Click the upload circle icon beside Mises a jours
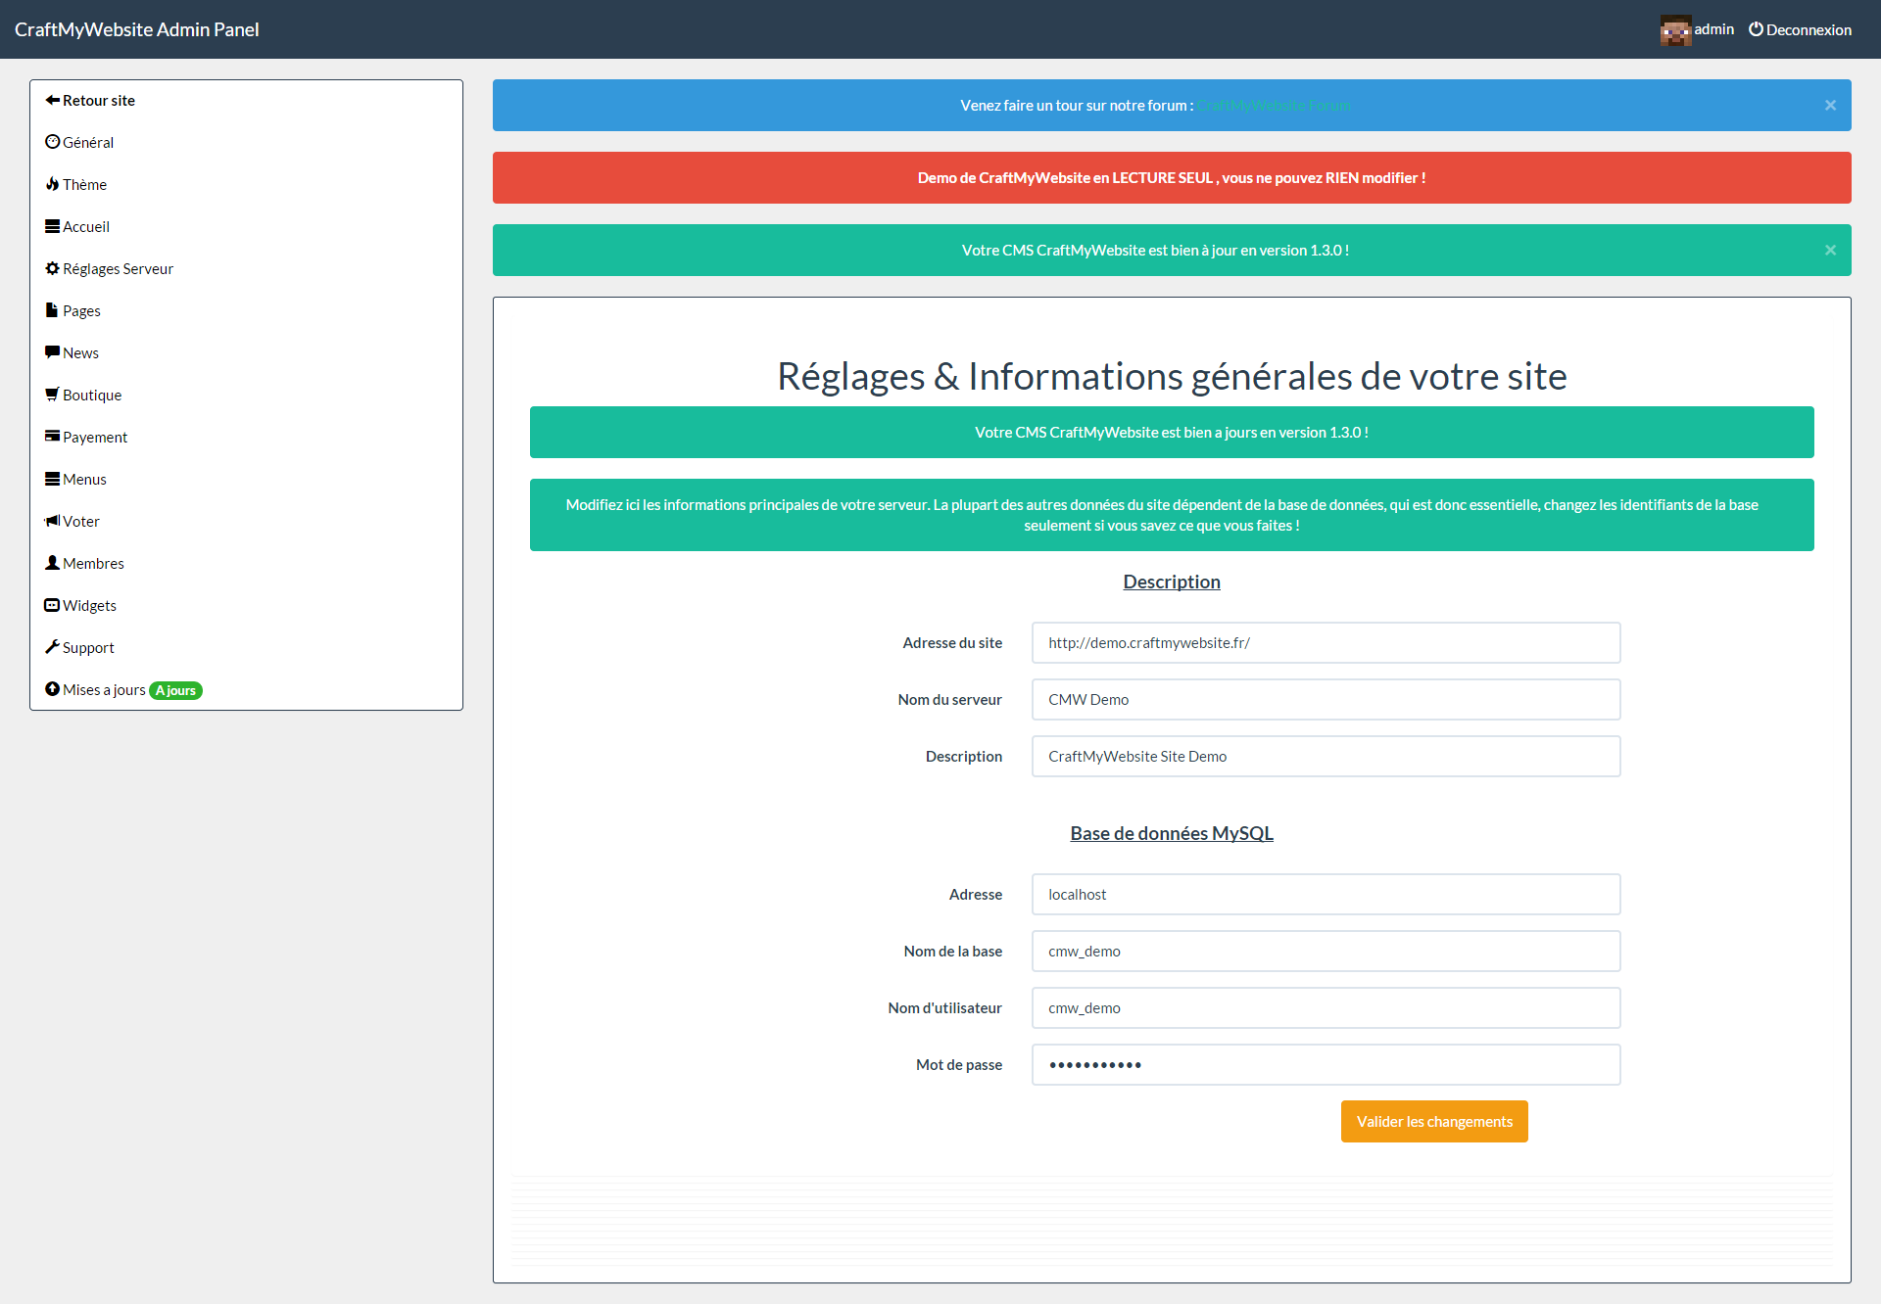1881x1304 pixels. (x=53, y=689)
